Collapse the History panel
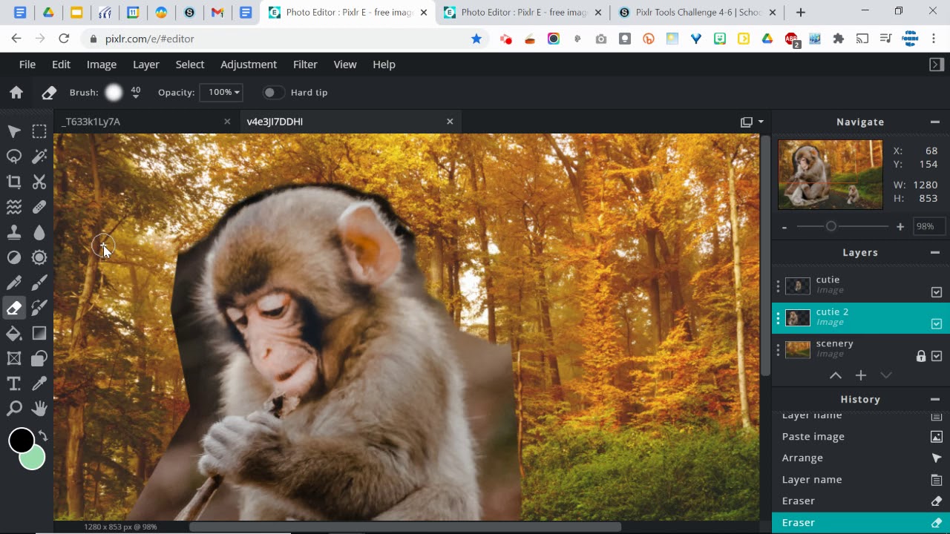This screenshot has width=950, height=534. pos(935,399)
